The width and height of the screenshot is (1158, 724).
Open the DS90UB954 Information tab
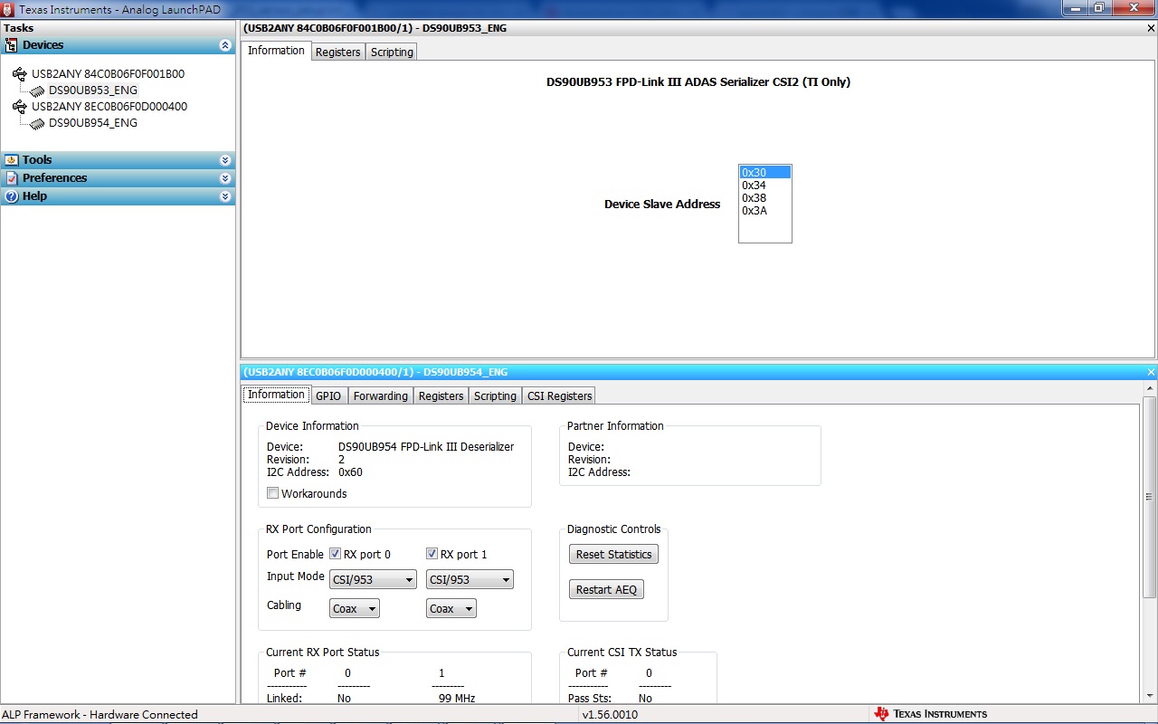[276, 395]
